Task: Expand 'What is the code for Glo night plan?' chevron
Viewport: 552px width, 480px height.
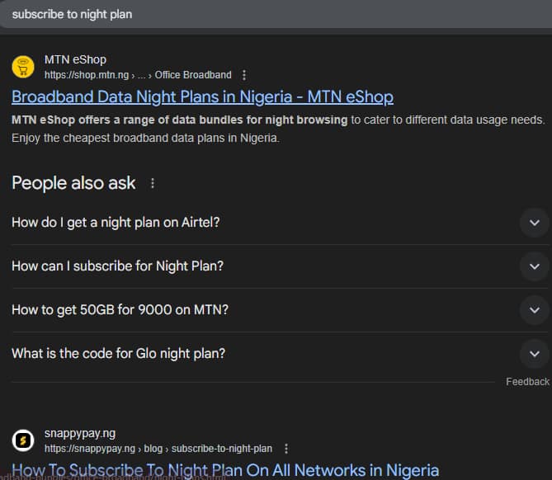Action: (x=534, y=354)
